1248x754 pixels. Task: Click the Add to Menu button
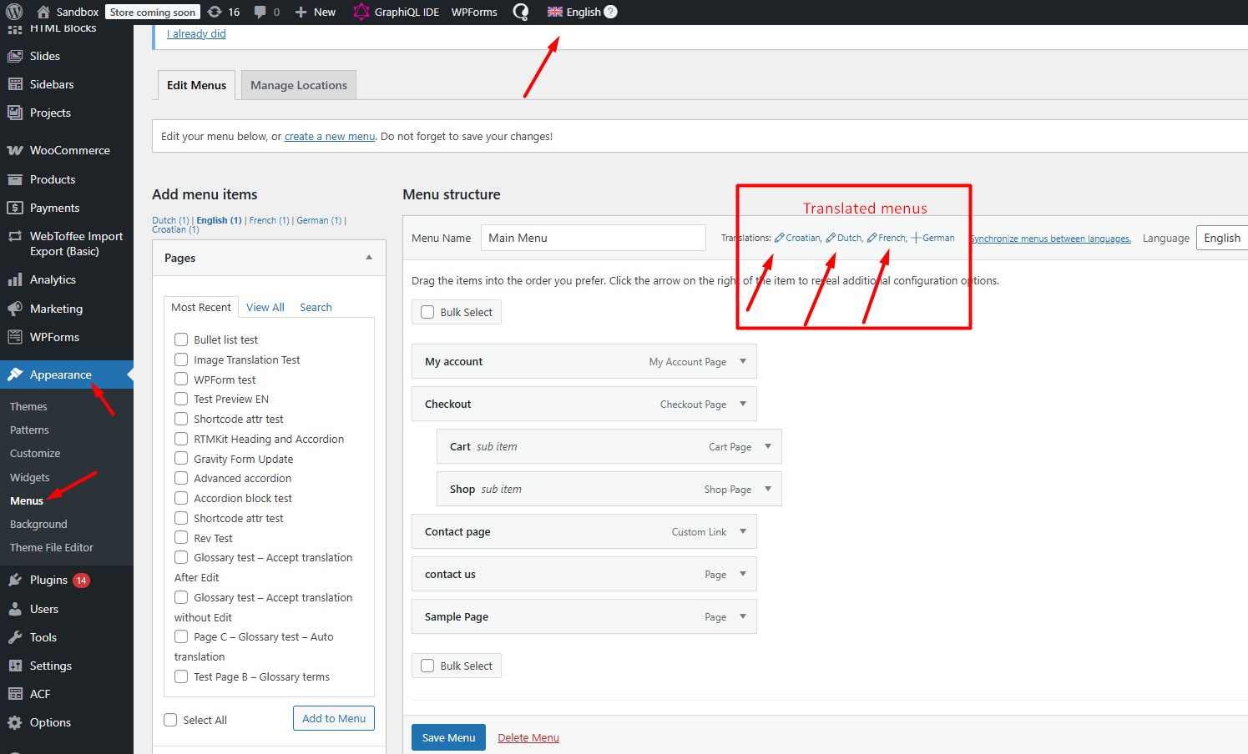[x=334, y=718]
